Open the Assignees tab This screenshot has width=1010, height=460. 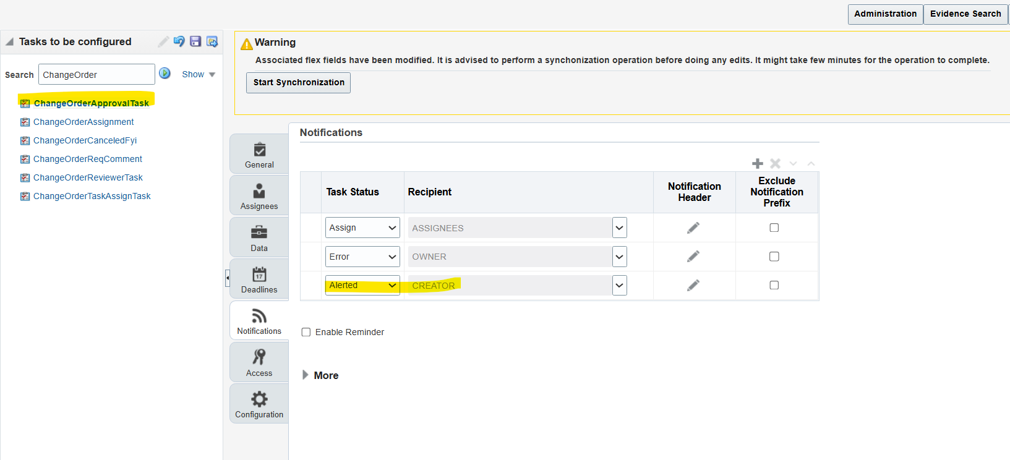(259, 196)
